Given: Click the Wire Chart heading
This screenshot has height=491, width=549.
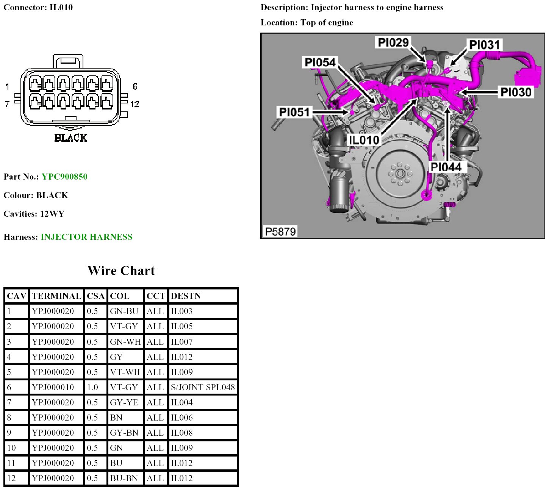Looking at the screenshot, I should [121, 271].
